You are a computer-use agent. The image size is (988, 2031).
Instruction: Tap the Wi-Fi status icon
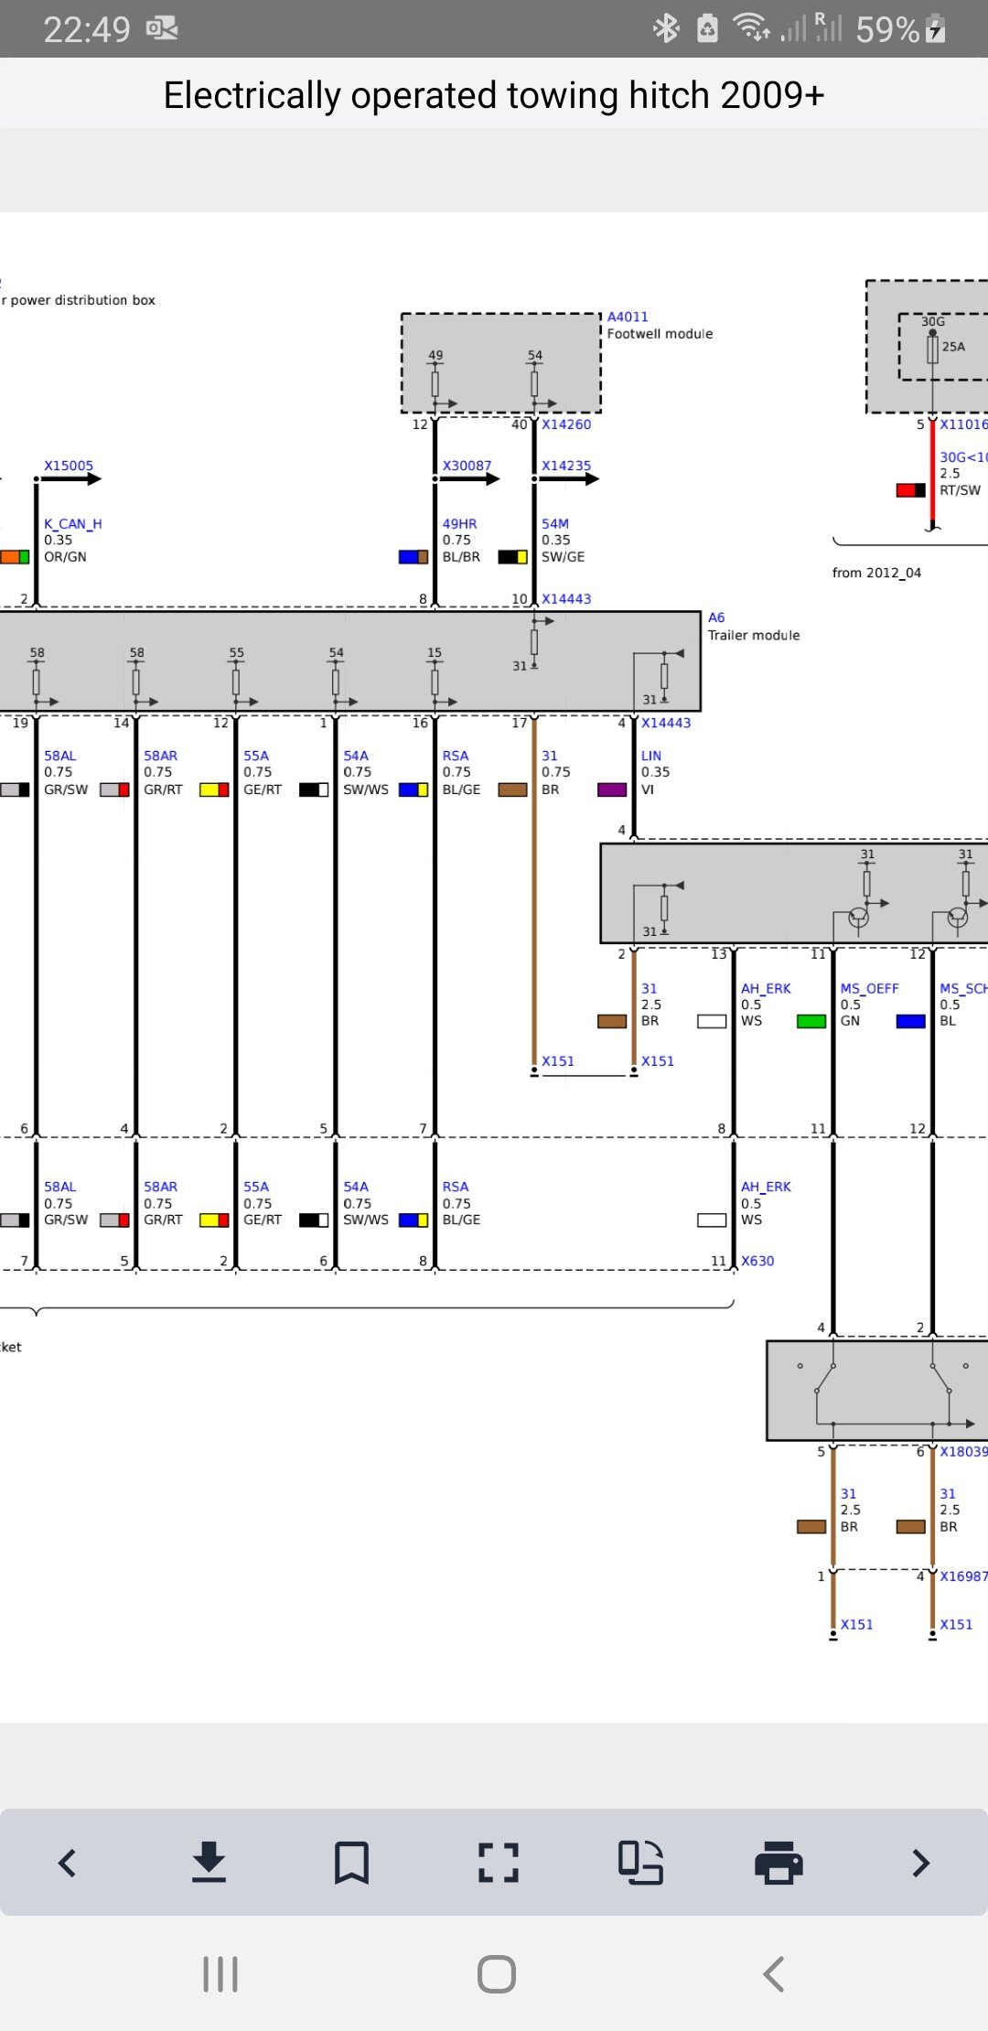(752, 28)
